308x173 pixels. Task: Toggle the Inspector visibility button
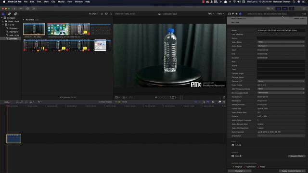292,9
